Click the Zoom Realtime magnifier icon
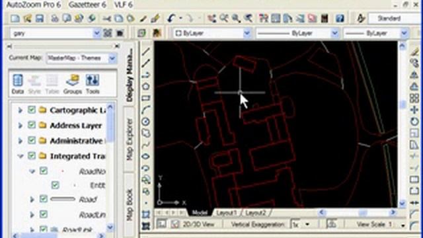Screen dimensions: 423x238 224,19
